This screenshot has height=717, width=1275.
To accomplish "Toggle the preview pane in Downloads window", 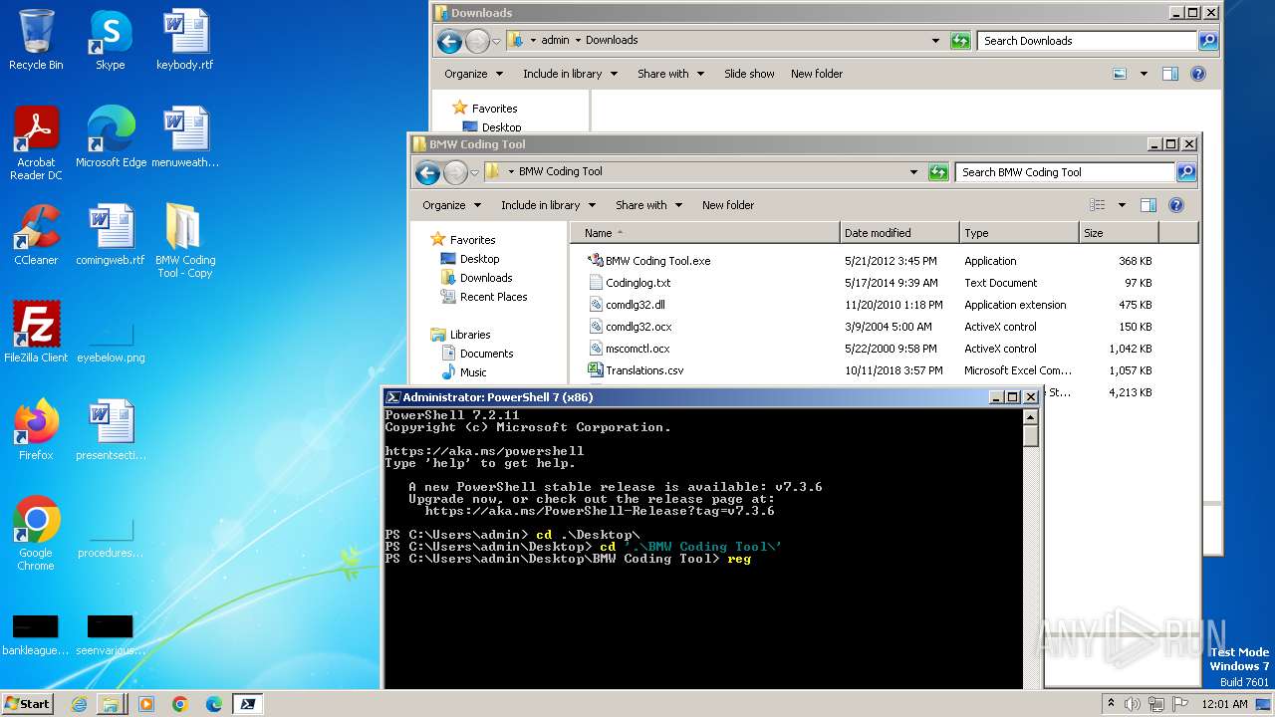I will click(x=1169, y=74).
